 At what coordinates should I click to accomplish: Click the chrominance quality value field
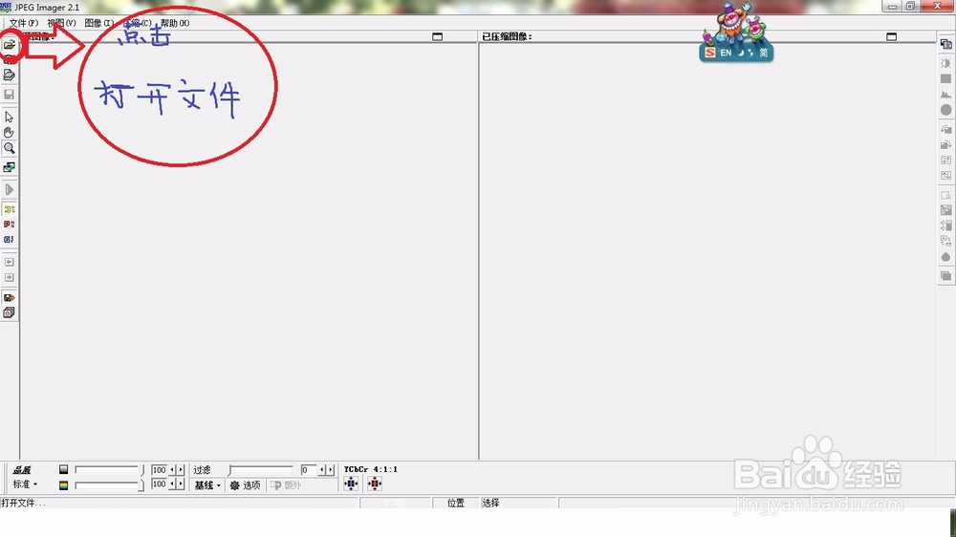click(x=159, y=484)
